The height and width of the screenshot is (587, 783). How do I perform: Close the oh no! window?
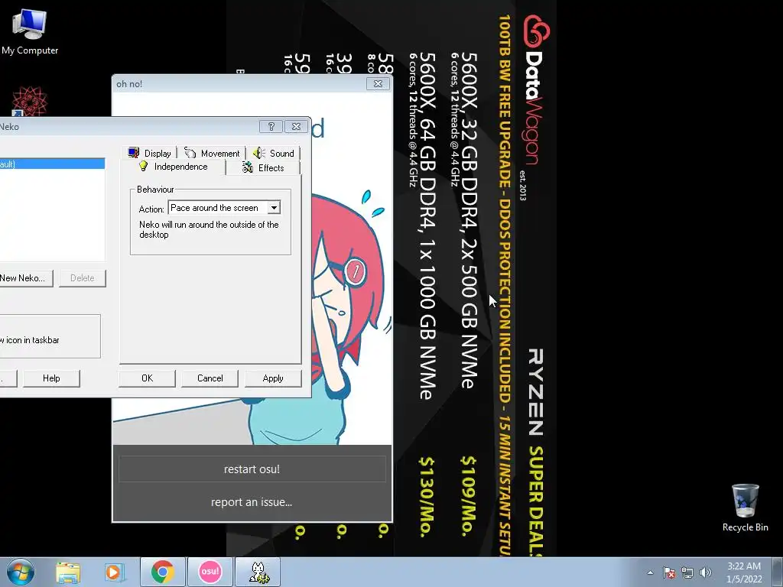[x=378, y=84]
